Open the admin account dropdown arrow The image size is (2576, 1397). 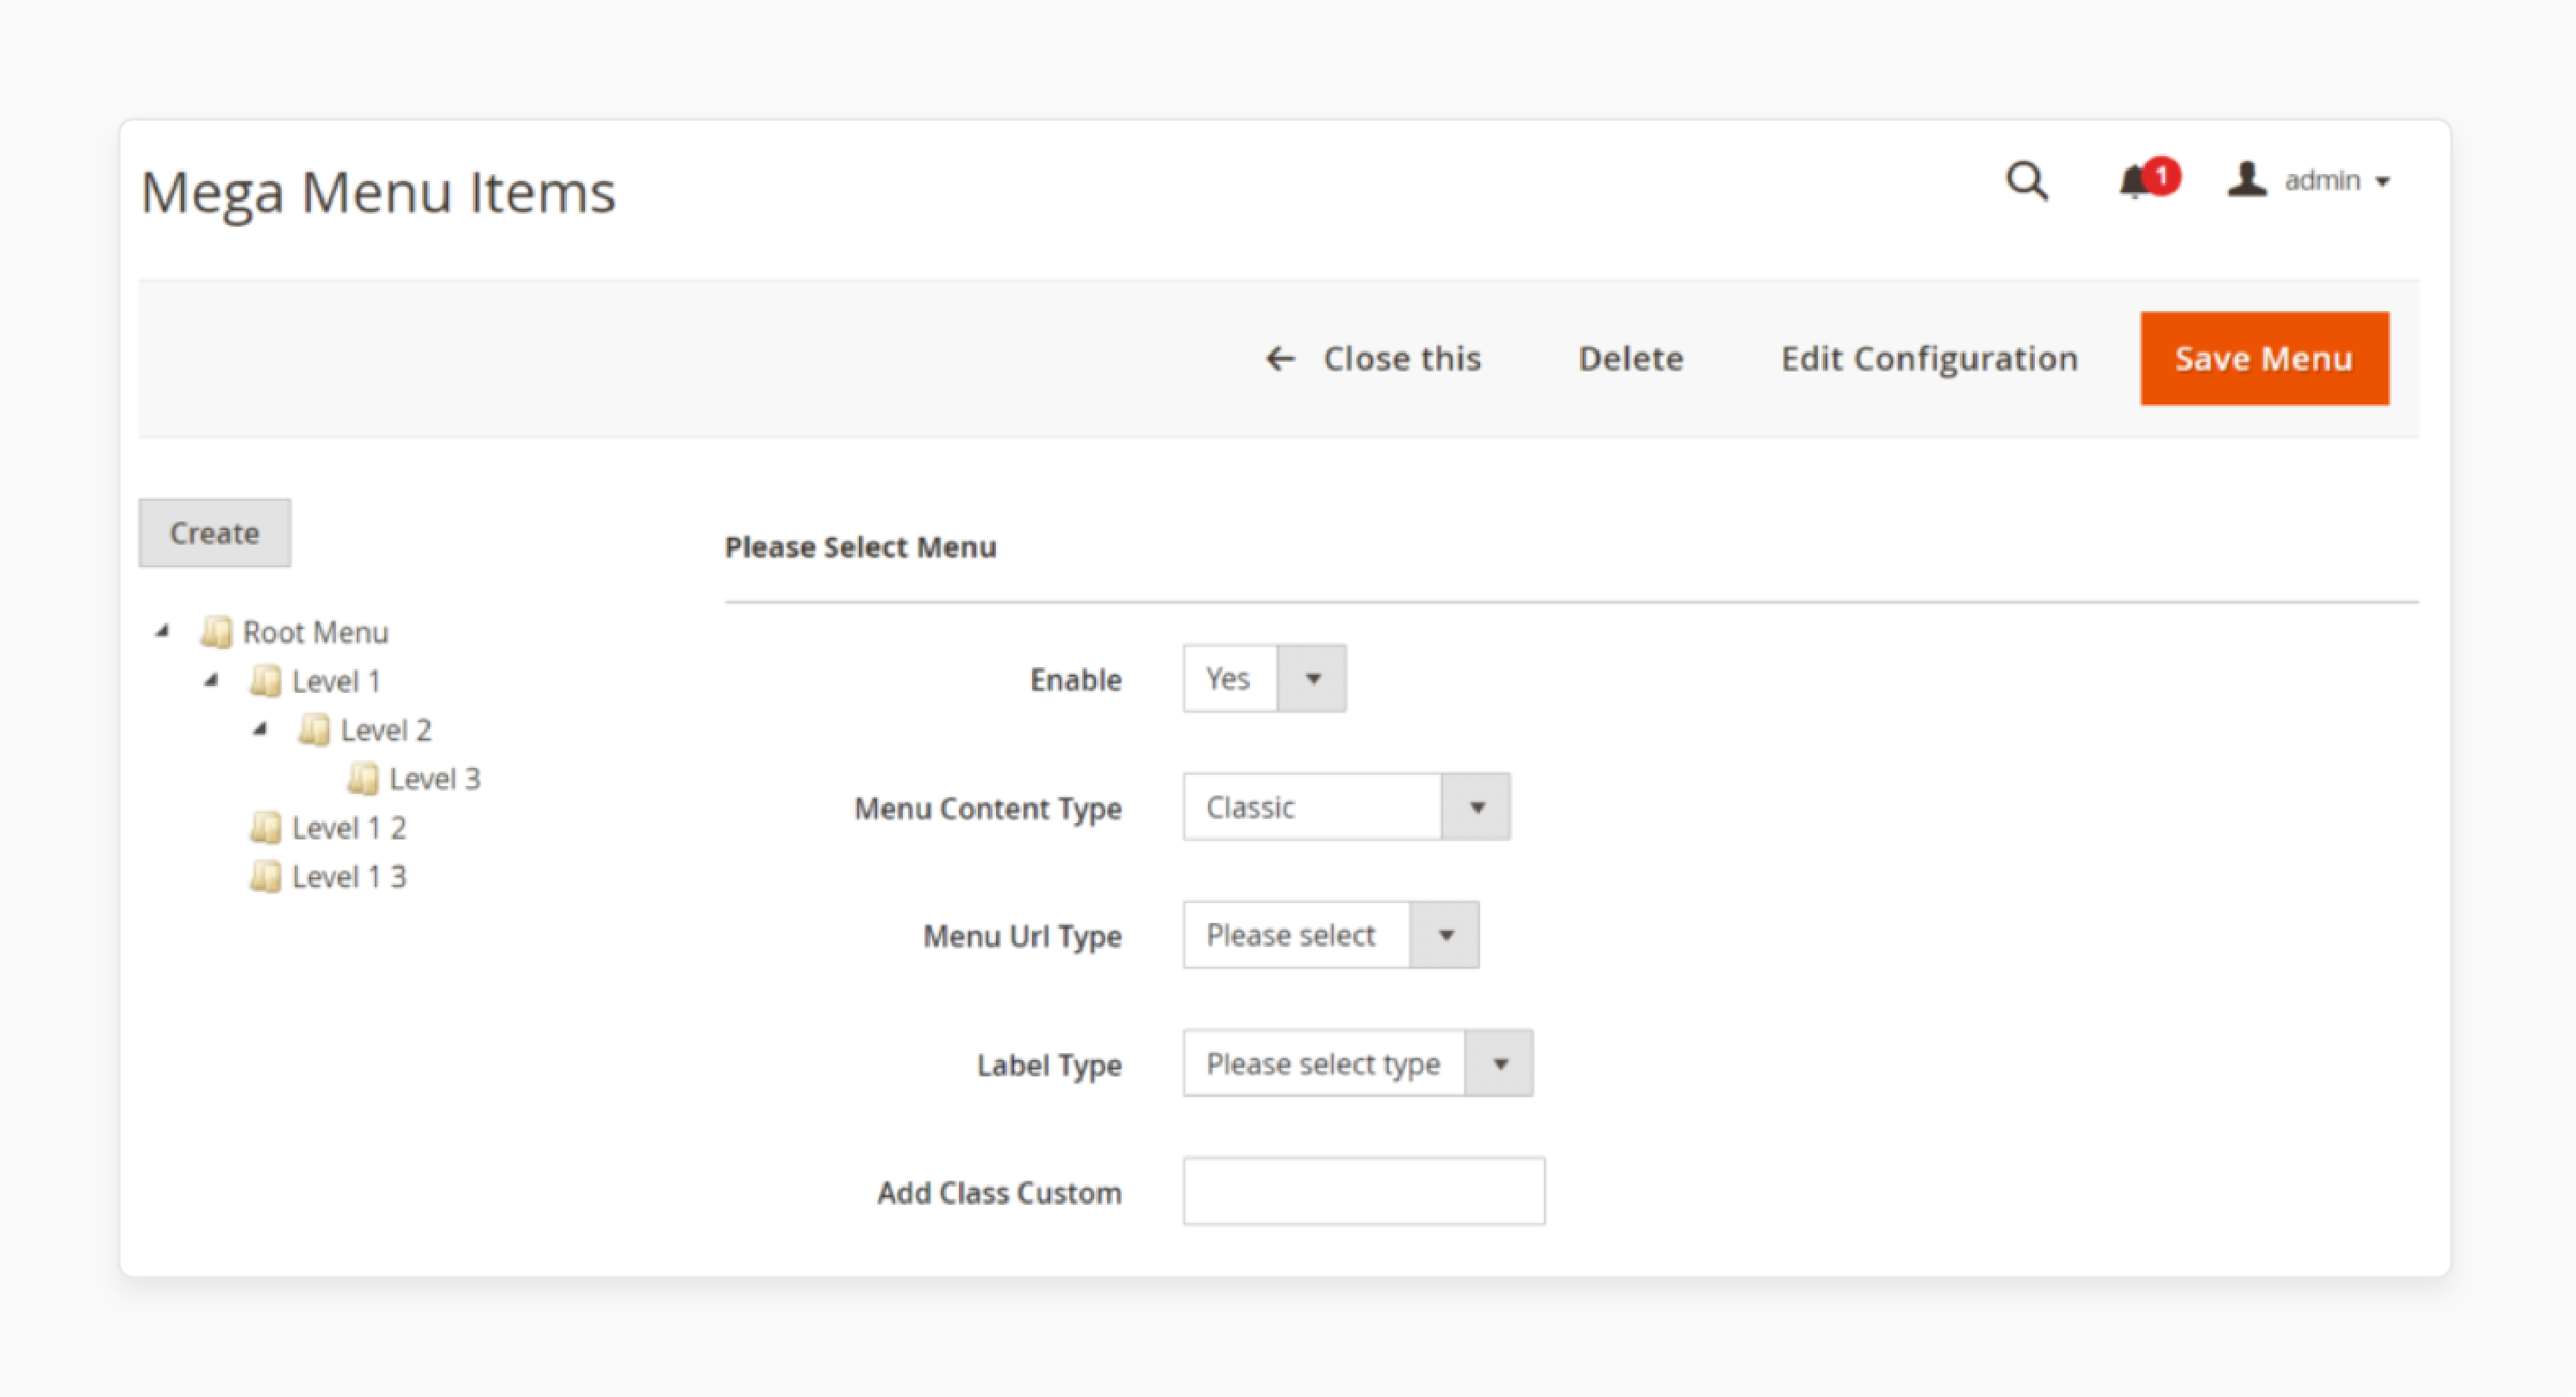2383,182
